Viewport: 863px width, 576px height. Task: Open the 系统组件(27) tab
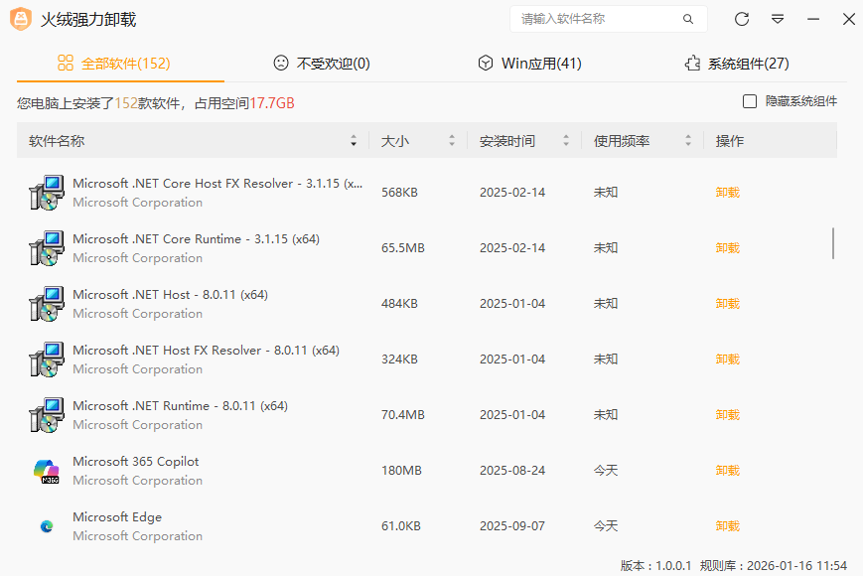click(737, 64)
